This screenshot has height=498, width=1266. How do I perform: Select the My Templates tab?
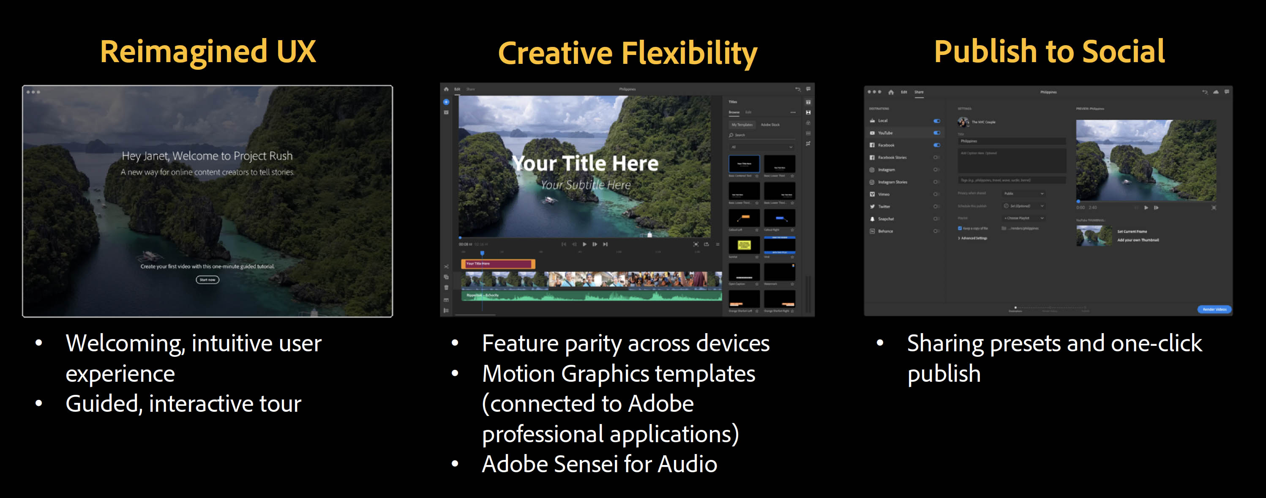(742, 125)
